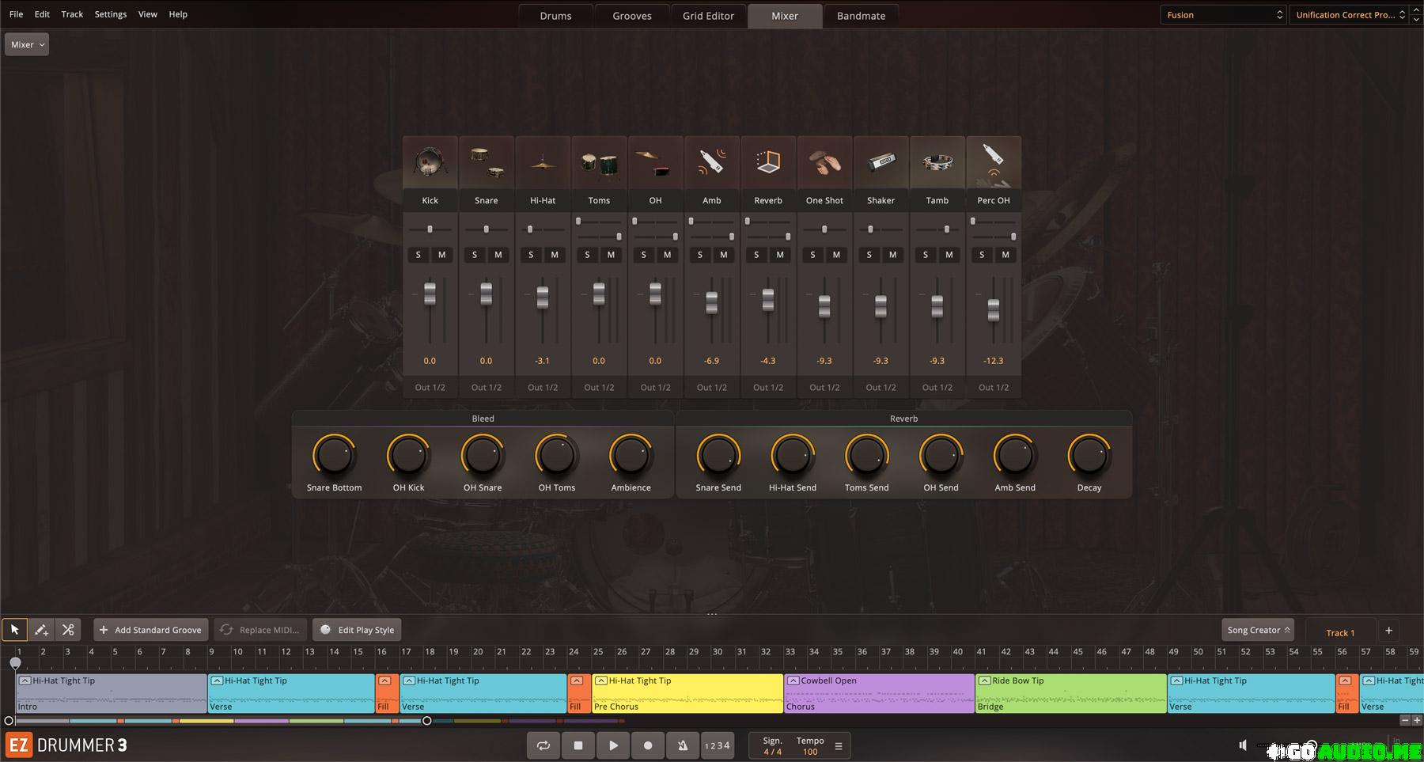
Task: Open the File menu
Action: click(x=16, y=14)
